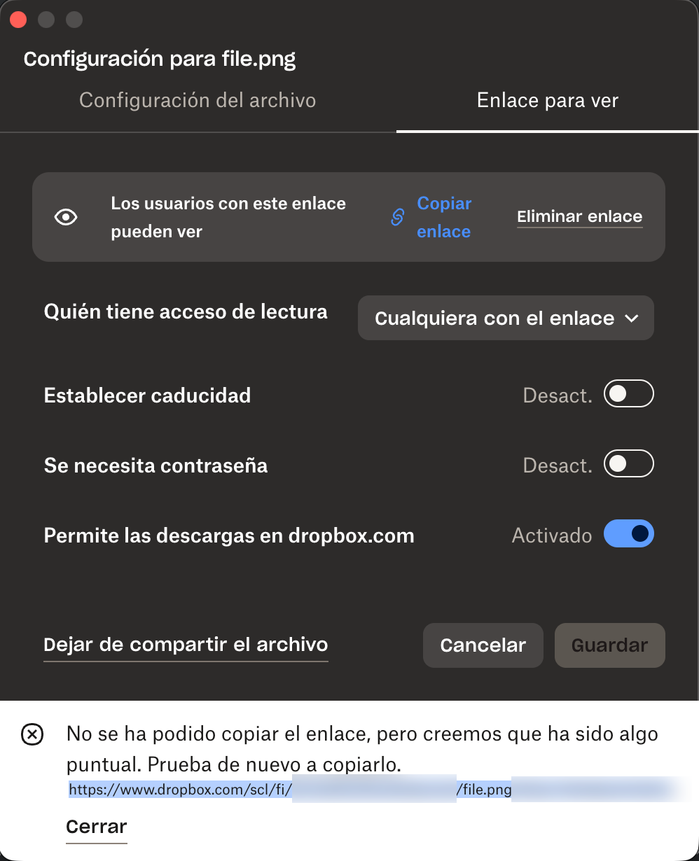
Task: Click the circled X error icon
Action: 32,735
